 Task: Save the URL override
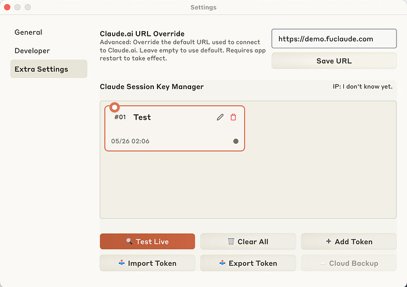pos(334,61)
